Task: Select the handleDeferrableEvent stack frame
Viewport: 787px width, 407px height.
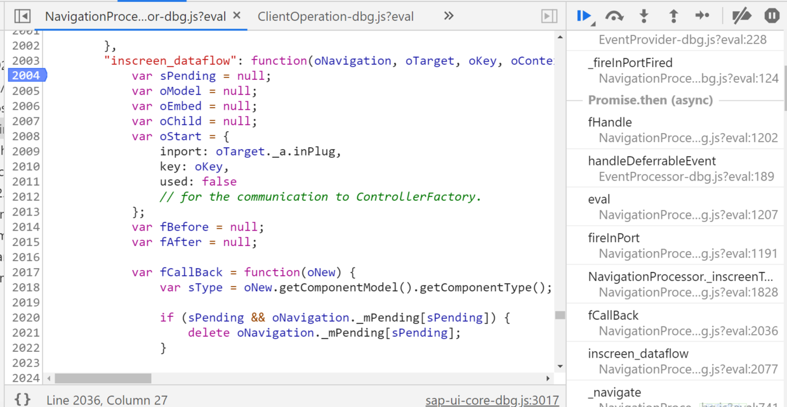Action: (x=675, y=169)
